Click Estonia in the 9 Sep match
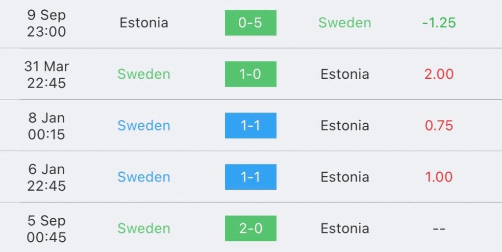Image resolution: width=502 pixels, height=252 pixels. (x=144, y=23)
